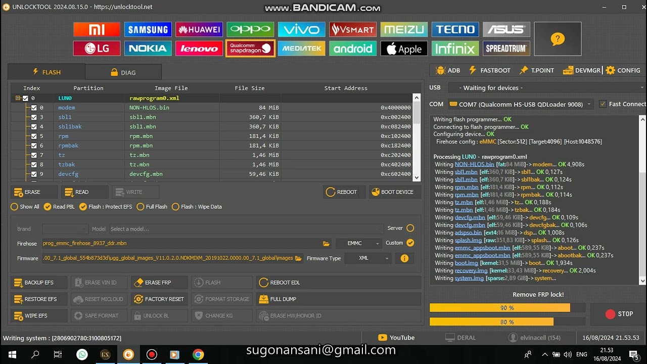This screenshot has height=364, width=647.
Task: Select the Meizu brand logo
Action: click(x=404, y=29)
